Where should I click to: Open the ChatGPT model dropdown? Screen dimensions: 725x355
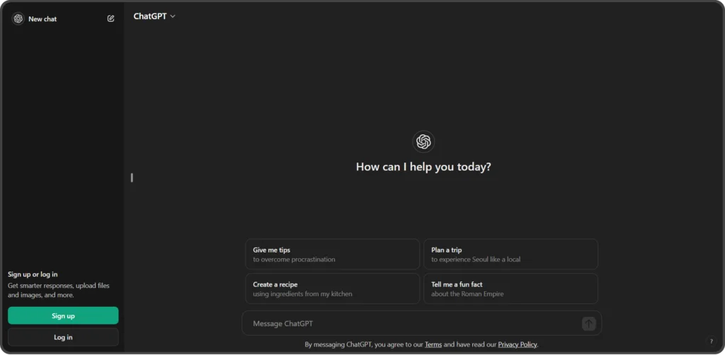point(154,16)
